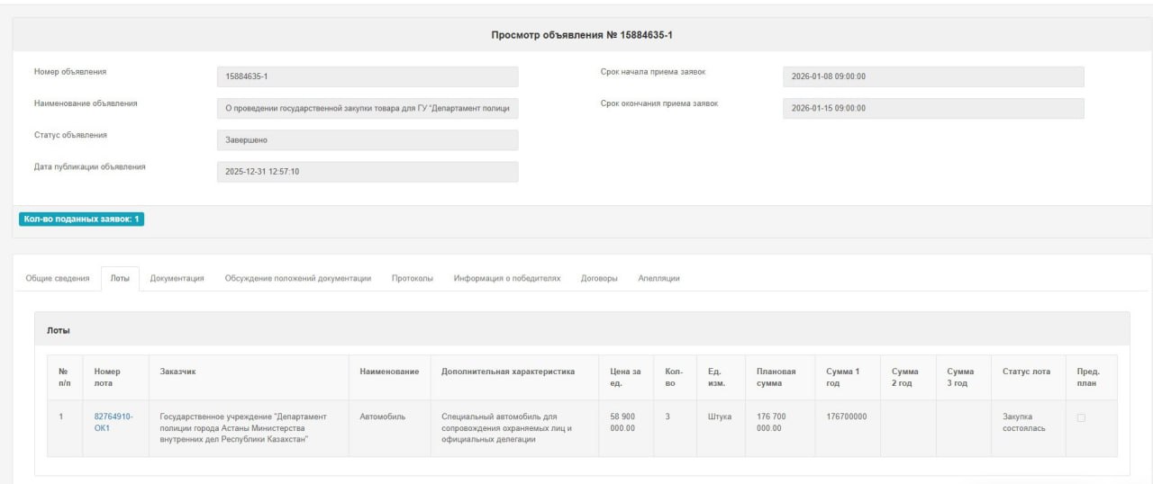The height and width of the screenshot is (484, 1153).
Task: Show the Информация о победителях tab
Action: tap(507, 278)
